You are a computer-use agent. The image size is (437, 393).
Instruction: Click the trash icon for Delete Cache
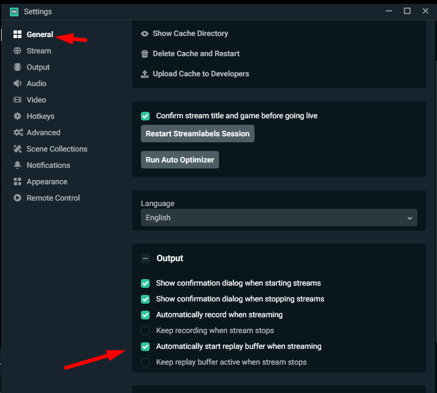point(145,53)
